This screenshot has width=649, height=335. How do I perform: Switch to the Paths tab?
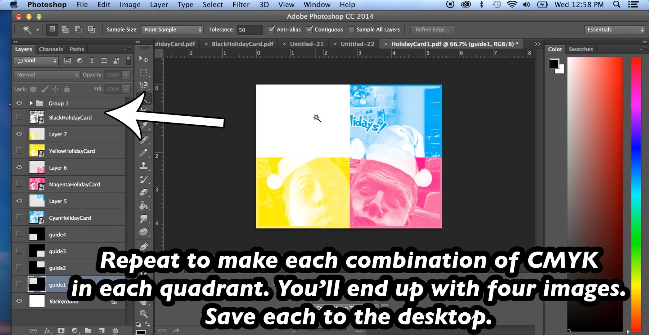[77, 49]
